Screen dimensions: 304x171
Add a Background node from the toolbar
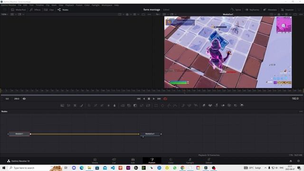click(62, 105)
